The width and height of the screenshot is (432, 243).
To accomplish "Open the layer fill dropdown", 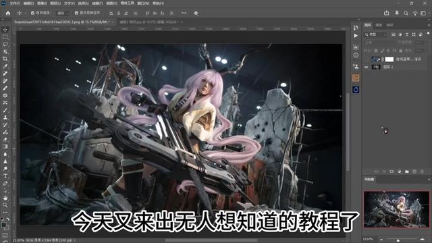I will [x=419, y=51].
